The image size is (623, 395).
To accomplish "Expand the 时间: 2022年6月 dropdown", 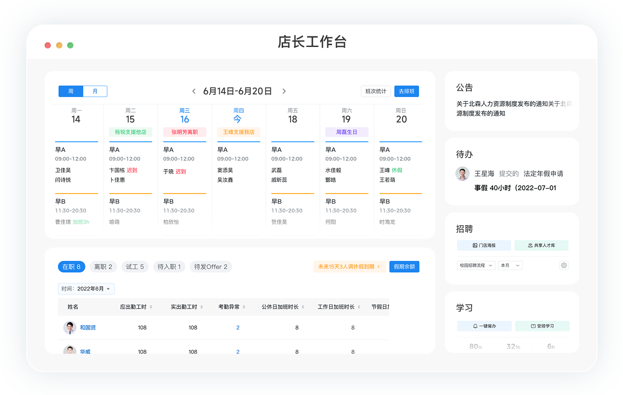I will pyautogui.click(x=86, y=289).
